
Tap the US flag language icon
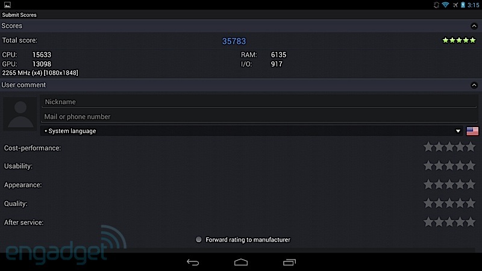[x=472, y=131]
